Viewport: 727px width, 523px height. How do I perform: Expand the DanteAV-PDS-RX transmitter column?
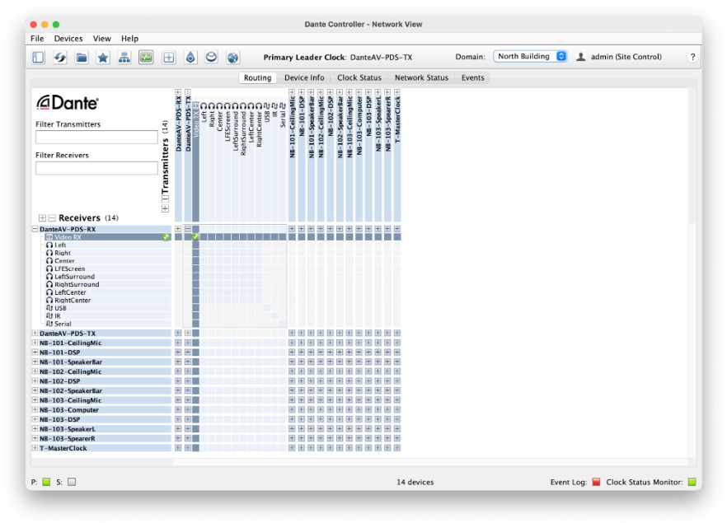tap(178, 92)
